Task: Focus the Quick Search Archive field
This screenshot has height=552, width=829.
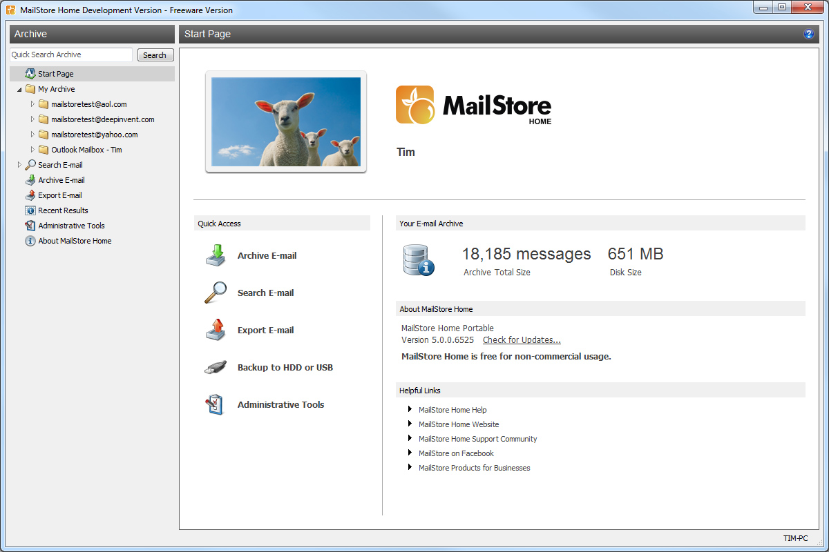Action: (x=71, y=55)
